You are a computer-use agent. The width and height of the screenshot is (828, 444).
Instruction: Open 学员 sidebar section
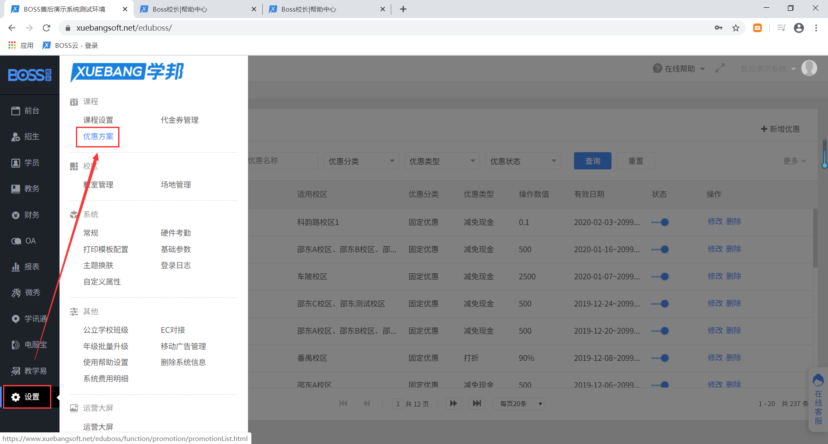26,163
